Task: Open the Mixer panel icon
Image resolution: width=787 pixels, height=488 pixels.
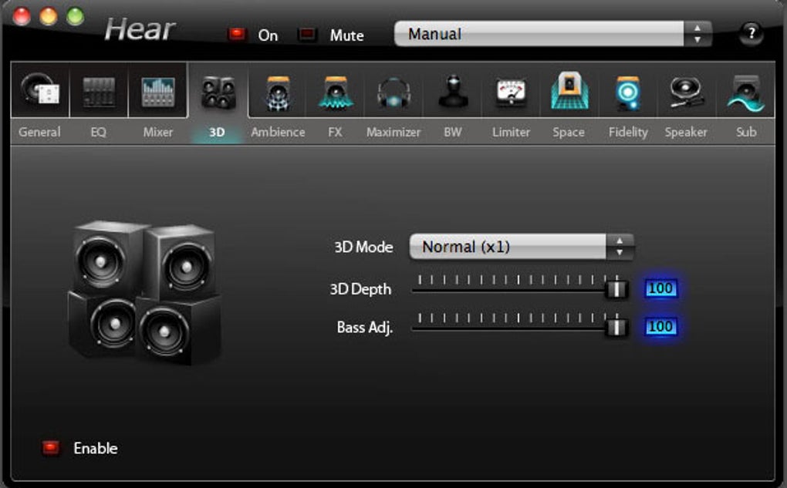Action: [158, 92]
